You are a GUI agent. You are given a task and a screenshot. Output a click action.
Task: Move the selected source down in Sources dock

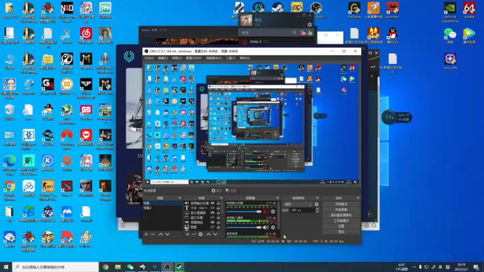click(215, 235)
